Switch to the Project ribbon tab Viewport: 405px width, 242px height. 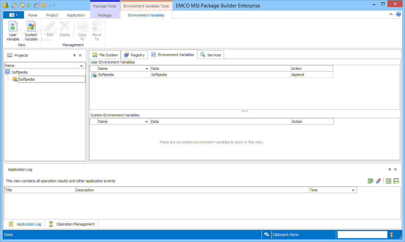tap(52, 15)
